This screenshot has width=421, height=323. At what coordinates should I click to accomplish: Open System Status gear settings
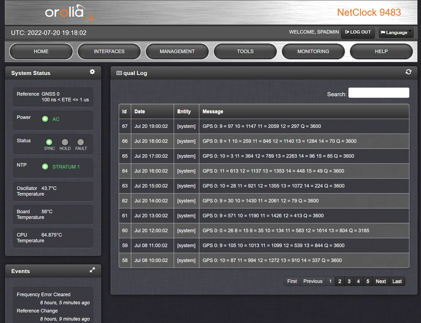tap(92, 72)
